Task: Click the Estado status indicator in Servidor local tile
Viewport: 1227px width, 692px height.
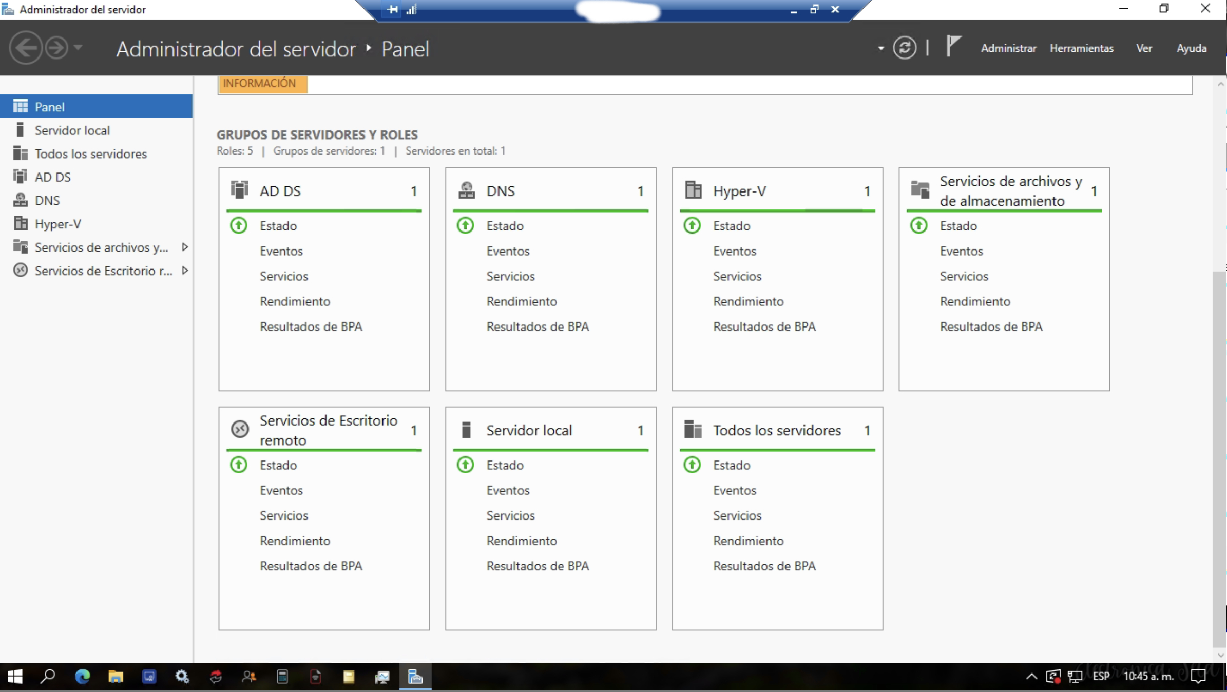Action: click(x=465, y=465)
